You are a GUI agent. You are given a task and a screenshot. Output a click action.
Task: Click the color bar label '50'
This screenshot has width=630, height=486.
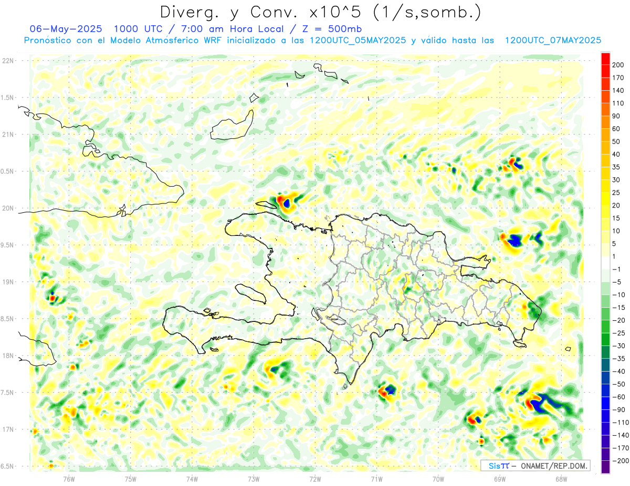click(x=617, y=142)
